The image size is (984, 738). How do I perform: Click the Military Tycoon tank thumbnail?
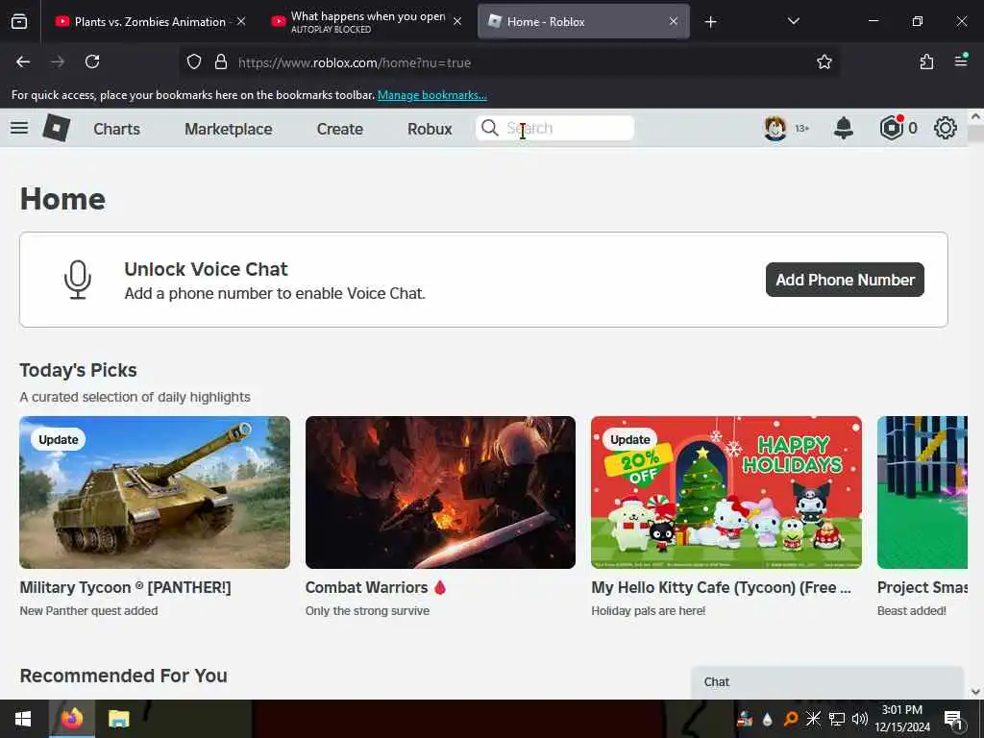tap(155, 493)
